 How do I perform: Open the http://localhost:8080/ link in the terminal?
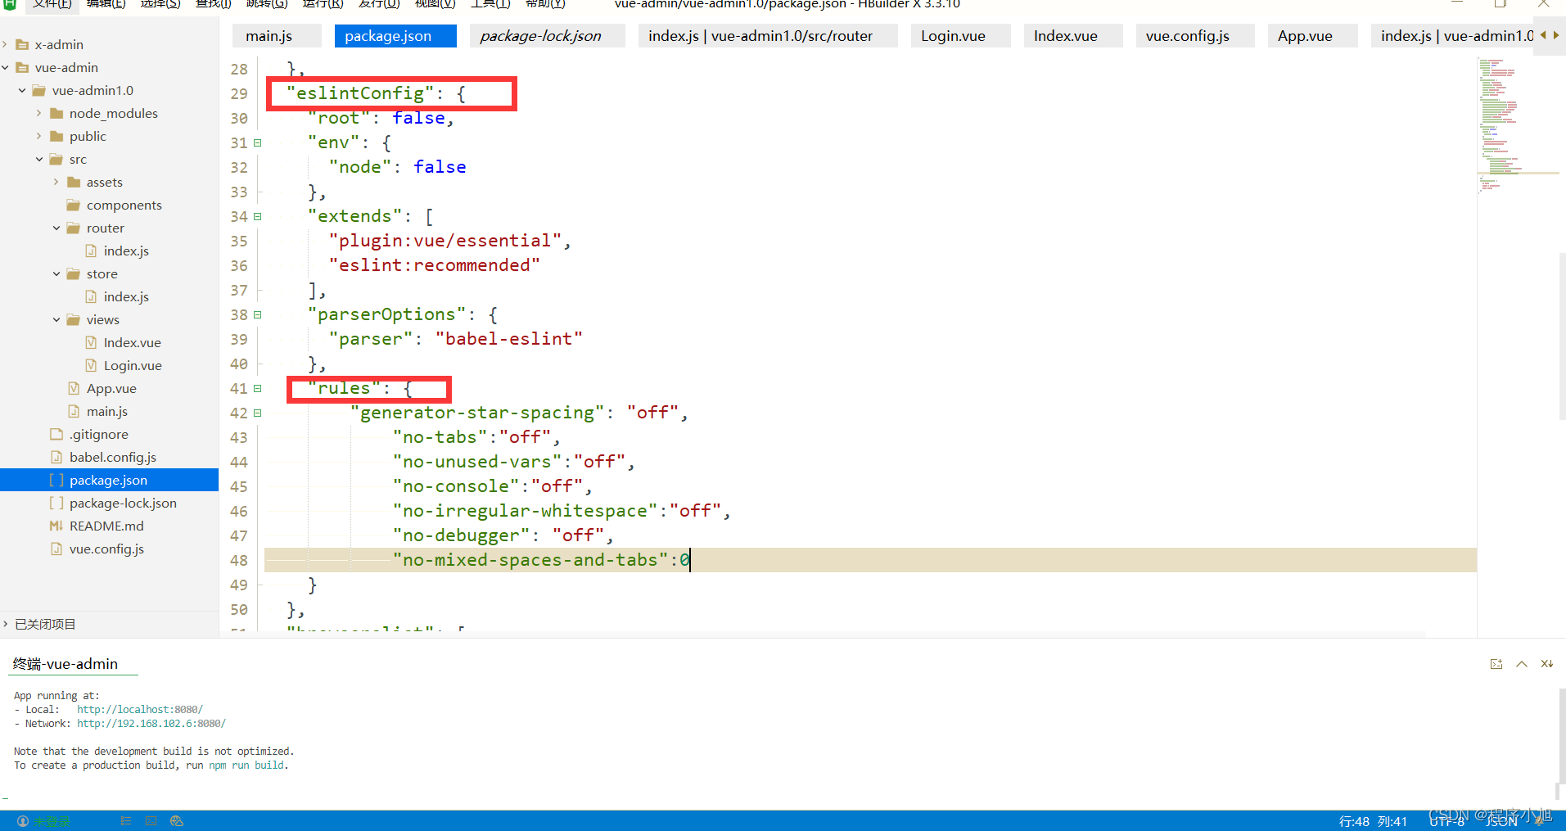point(139,709)
